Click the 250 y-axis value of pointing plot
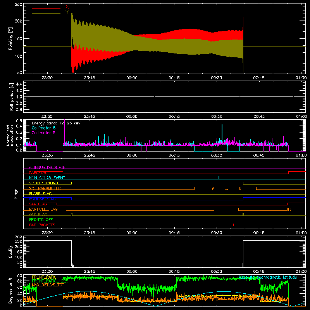310x310 pixels. point(19,5)
